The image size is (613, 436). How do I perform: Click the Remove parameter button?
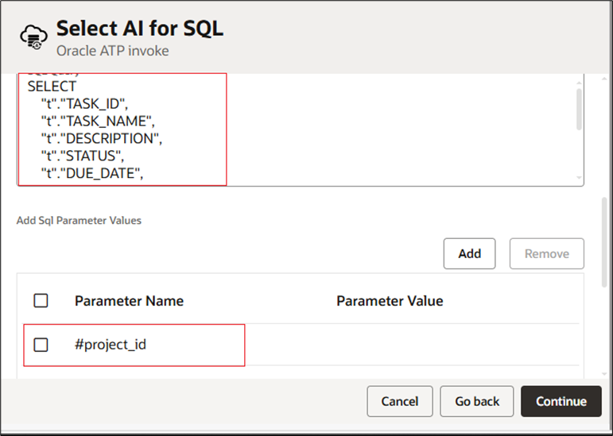pos(546,253)
